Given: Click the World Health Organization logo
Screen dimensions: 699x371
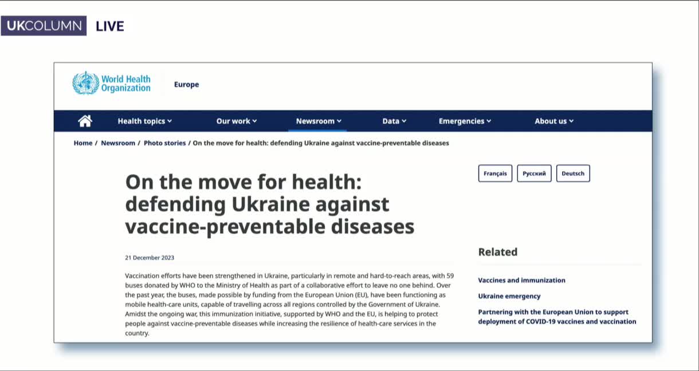Looking at the screenshot, I should tap(112, 84).
